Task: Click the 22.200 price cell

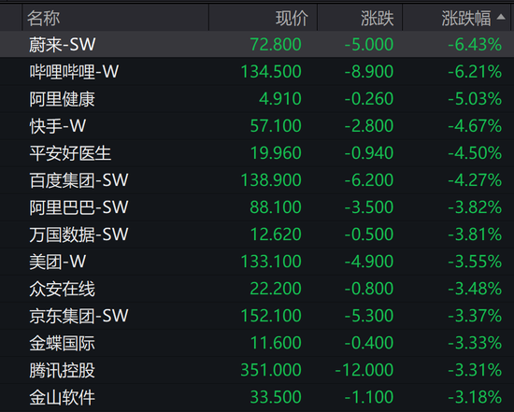Action: [x=276, y=289]
